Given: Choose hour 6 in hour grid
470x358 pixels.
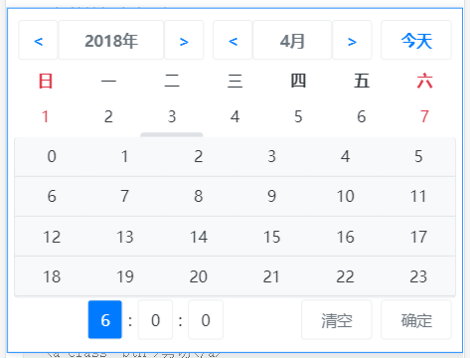Looking at the screenshot, I should [x=52, y=196].
